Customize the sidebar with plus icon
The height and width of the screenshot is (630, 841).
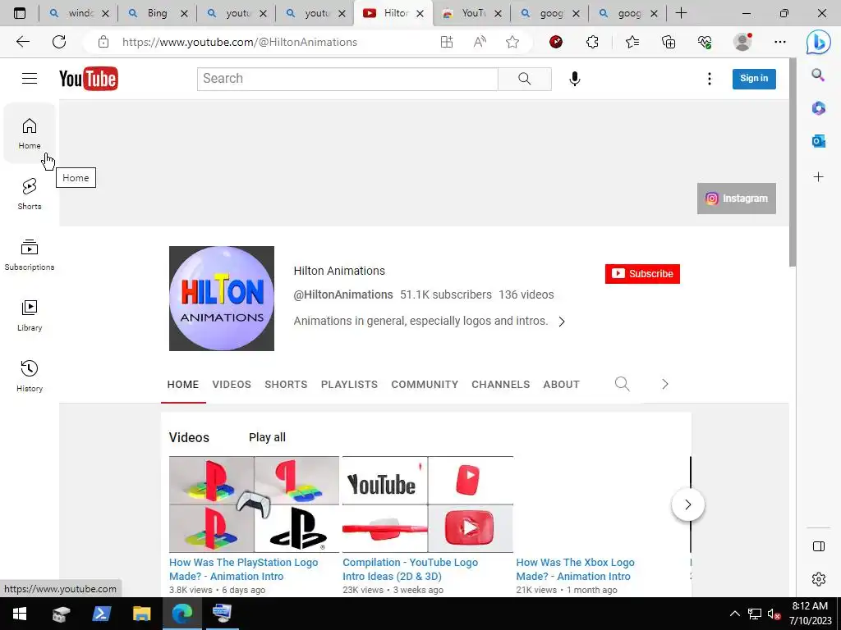(x=818, y=177)
